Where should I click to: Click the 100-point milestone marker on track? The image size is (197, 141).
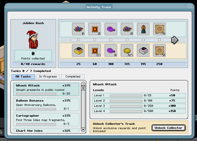[111, 40]
